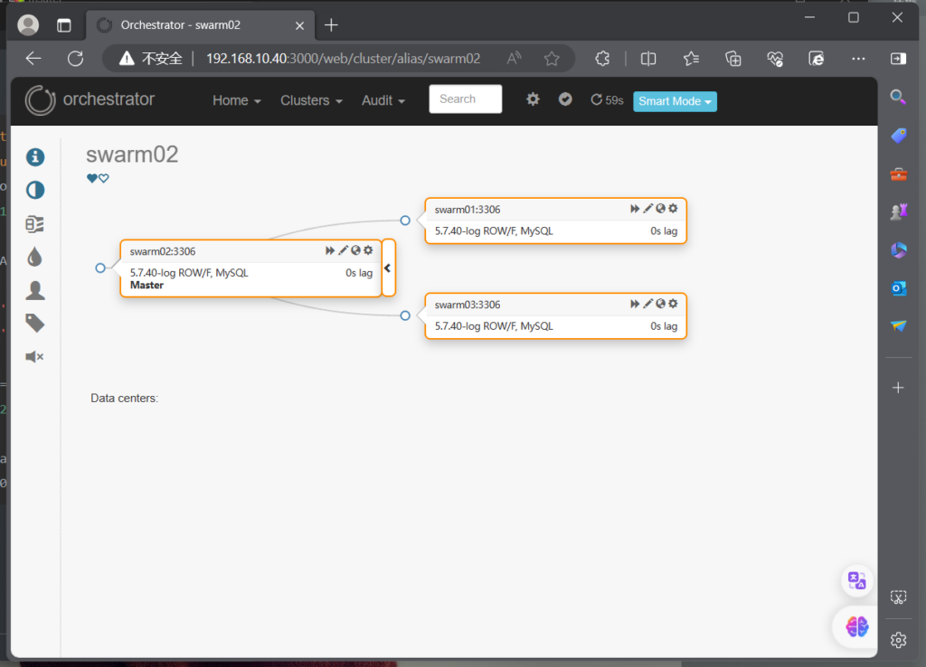Open the Audit menu

tap(383, 100)
